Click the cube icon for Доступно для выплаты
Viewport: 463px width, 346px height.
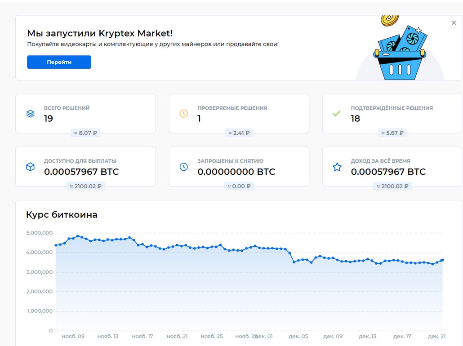31,167
